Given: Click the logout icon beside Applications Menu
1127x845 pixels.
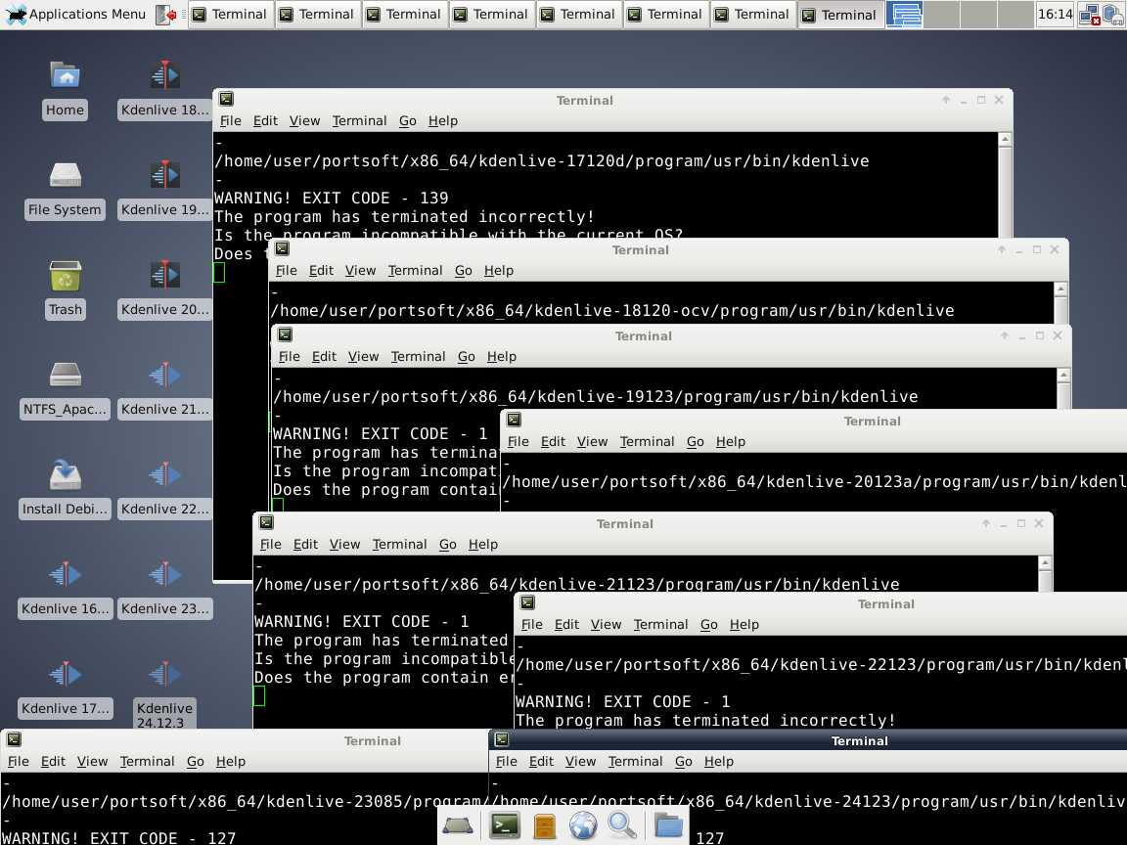Looking at the screenshot, I should point(166,15).
